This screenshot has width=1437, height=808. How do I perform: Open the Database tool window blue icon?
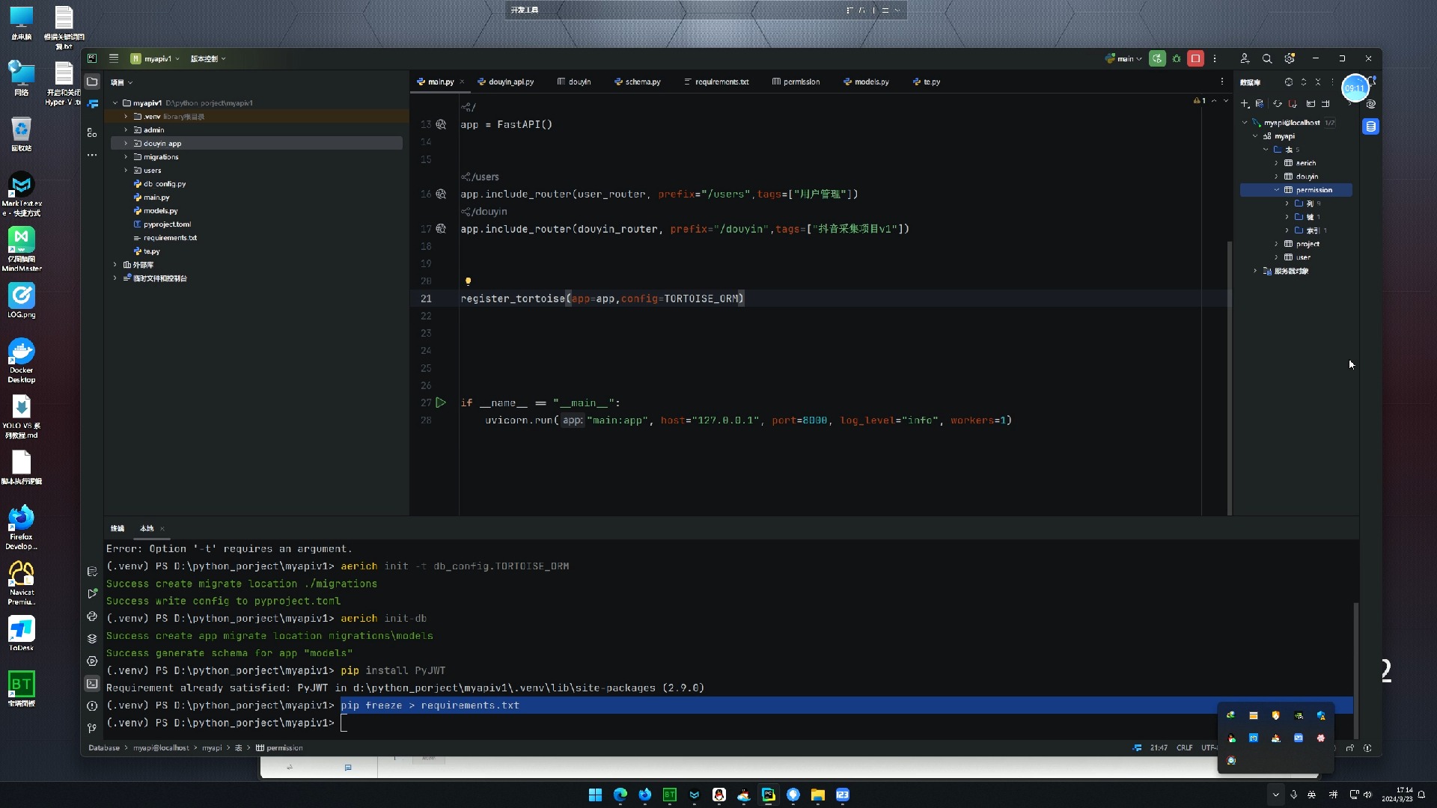tap(1370, 126)
